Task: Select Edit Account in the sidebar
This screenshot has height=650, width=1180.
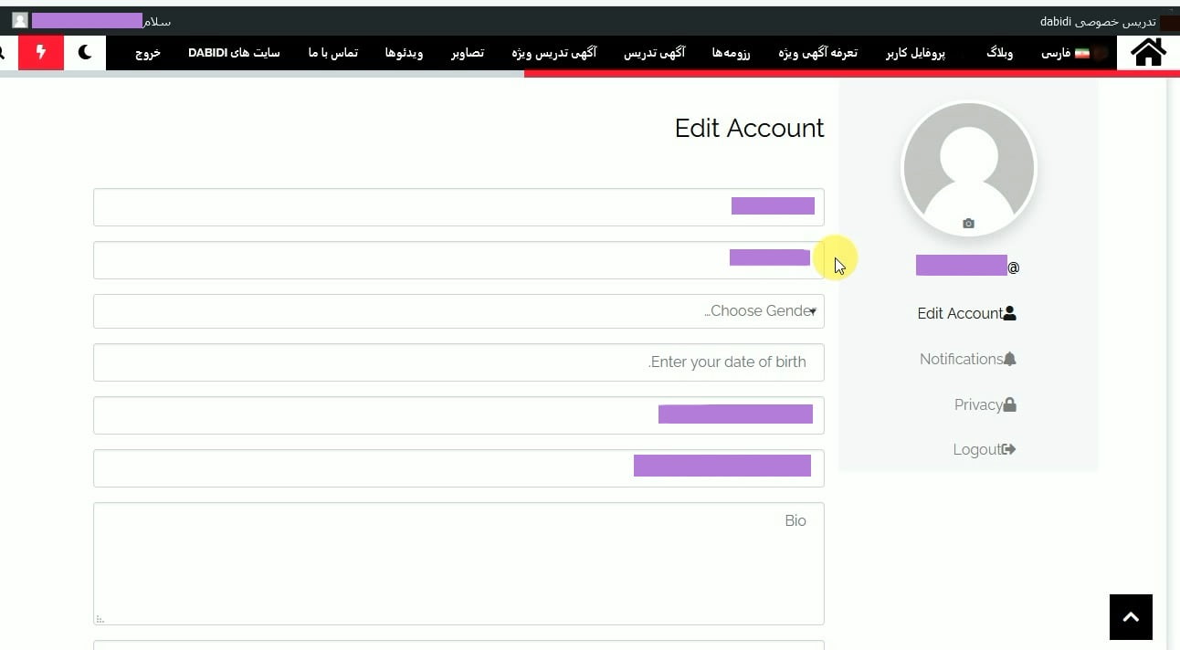Action: [x=966, y=313]
